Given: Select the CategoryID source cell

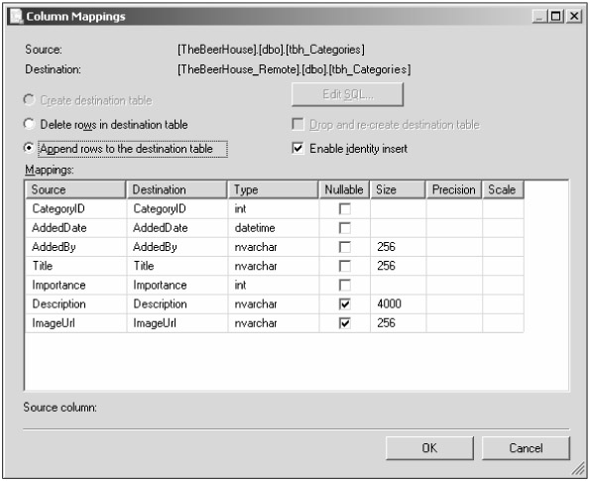Looking at the screenshot, I should point(75,208).
